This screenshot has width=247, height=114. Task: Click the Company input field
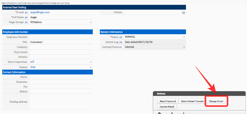pyautogui.click(x=61, y=47)
